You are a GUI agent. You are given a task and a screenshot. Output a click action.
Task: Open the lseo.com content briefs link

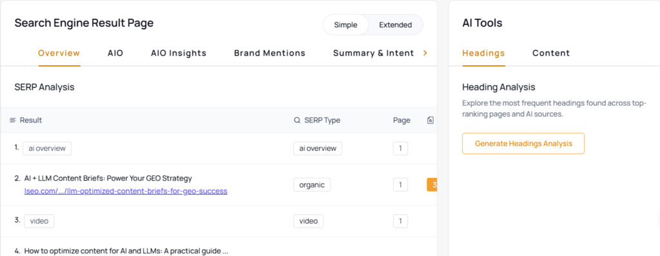[x=126, y=191]
